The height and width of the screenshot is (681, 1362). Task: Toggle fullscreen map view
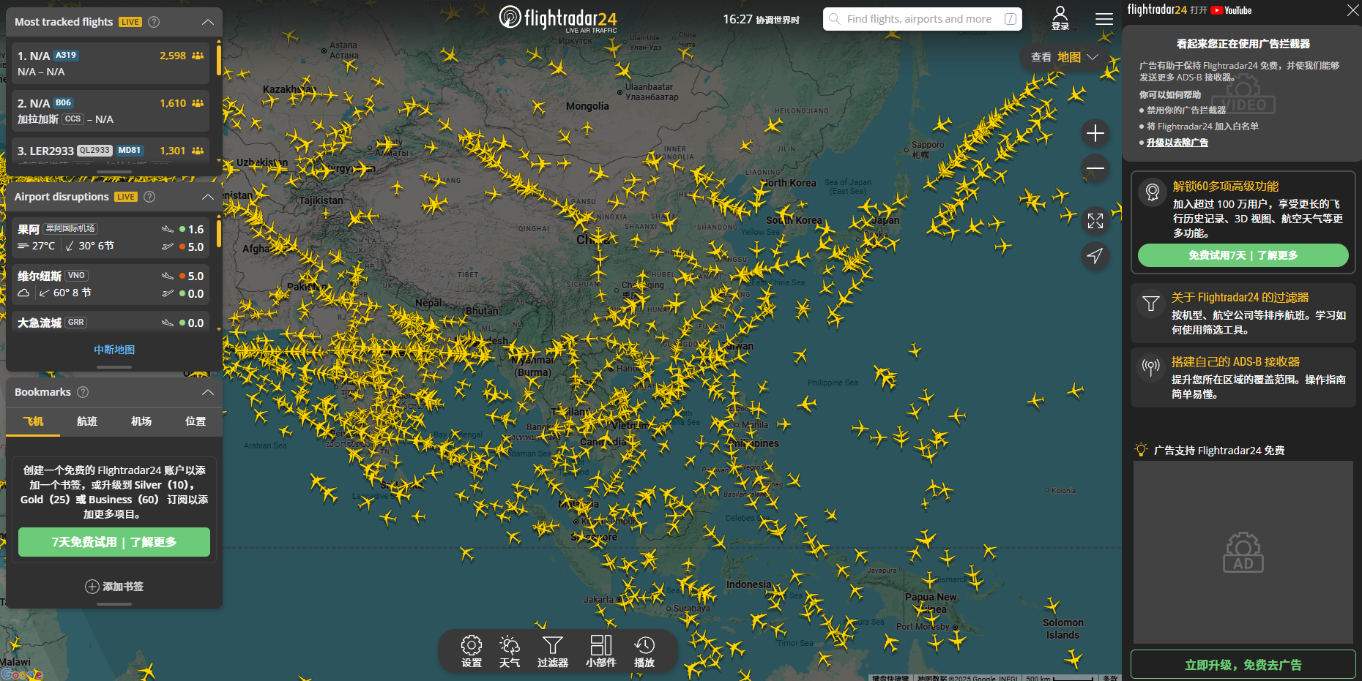1095,221
